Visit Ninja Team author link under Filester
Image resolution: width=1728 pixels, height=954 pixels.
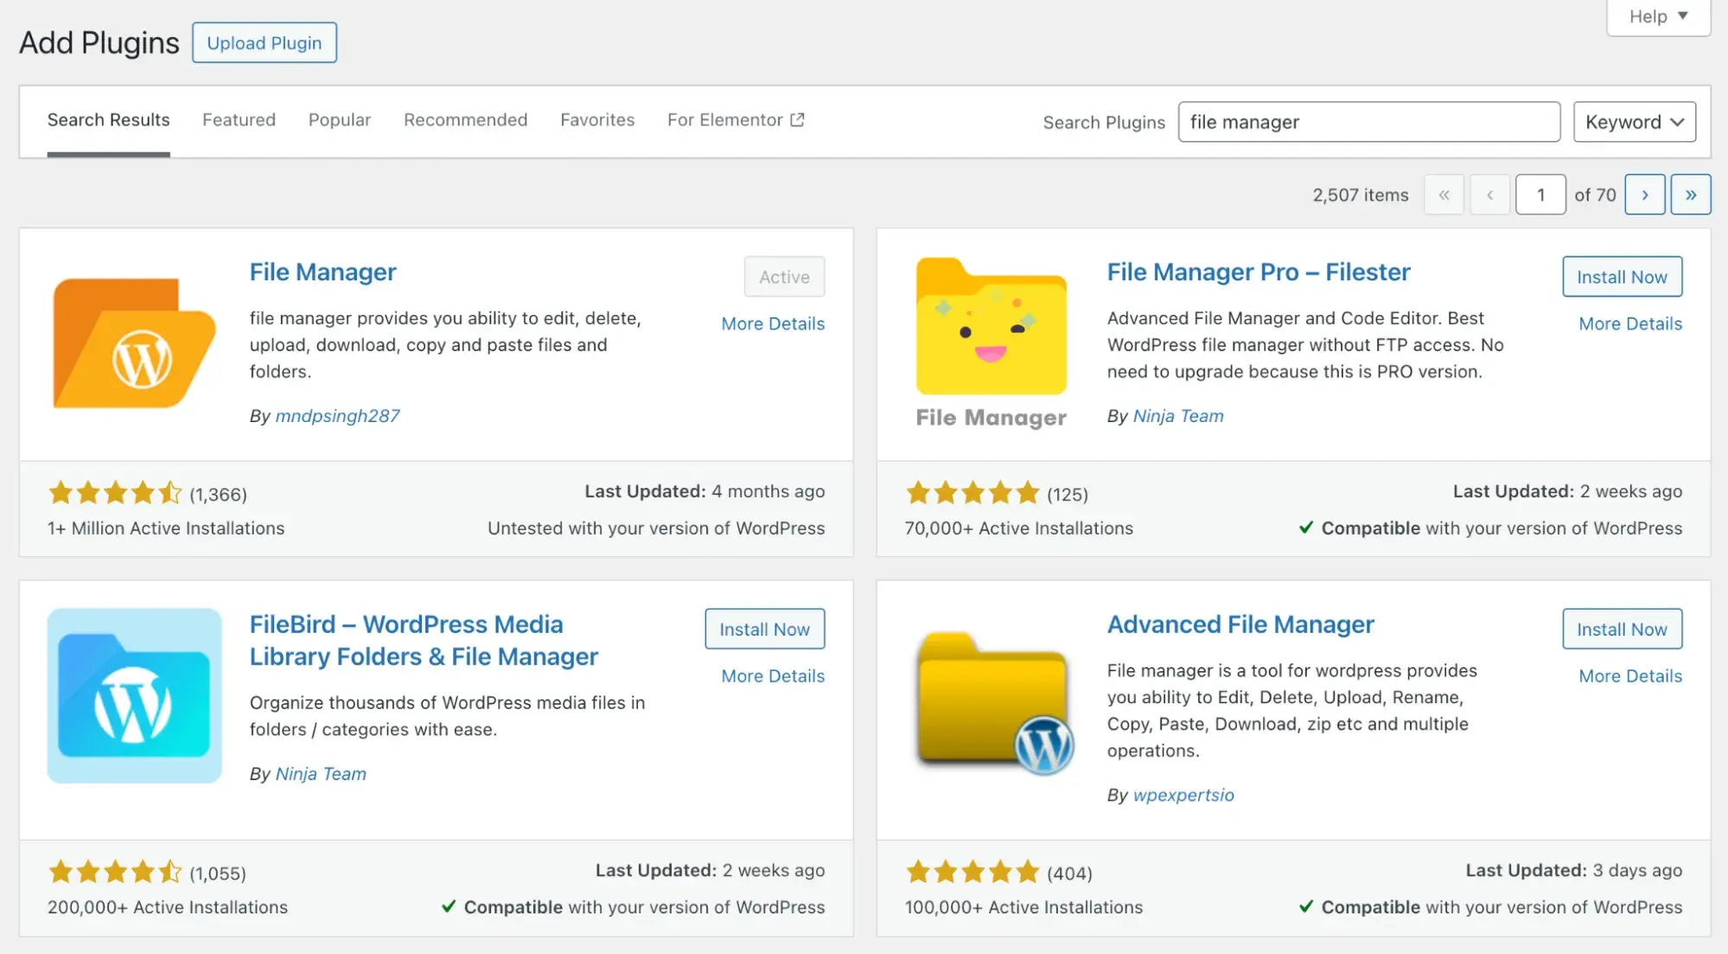pos(1178,415)
